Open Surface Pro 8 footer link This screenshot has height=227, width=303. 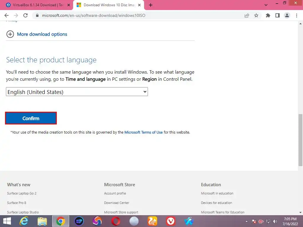pos(17,203)
